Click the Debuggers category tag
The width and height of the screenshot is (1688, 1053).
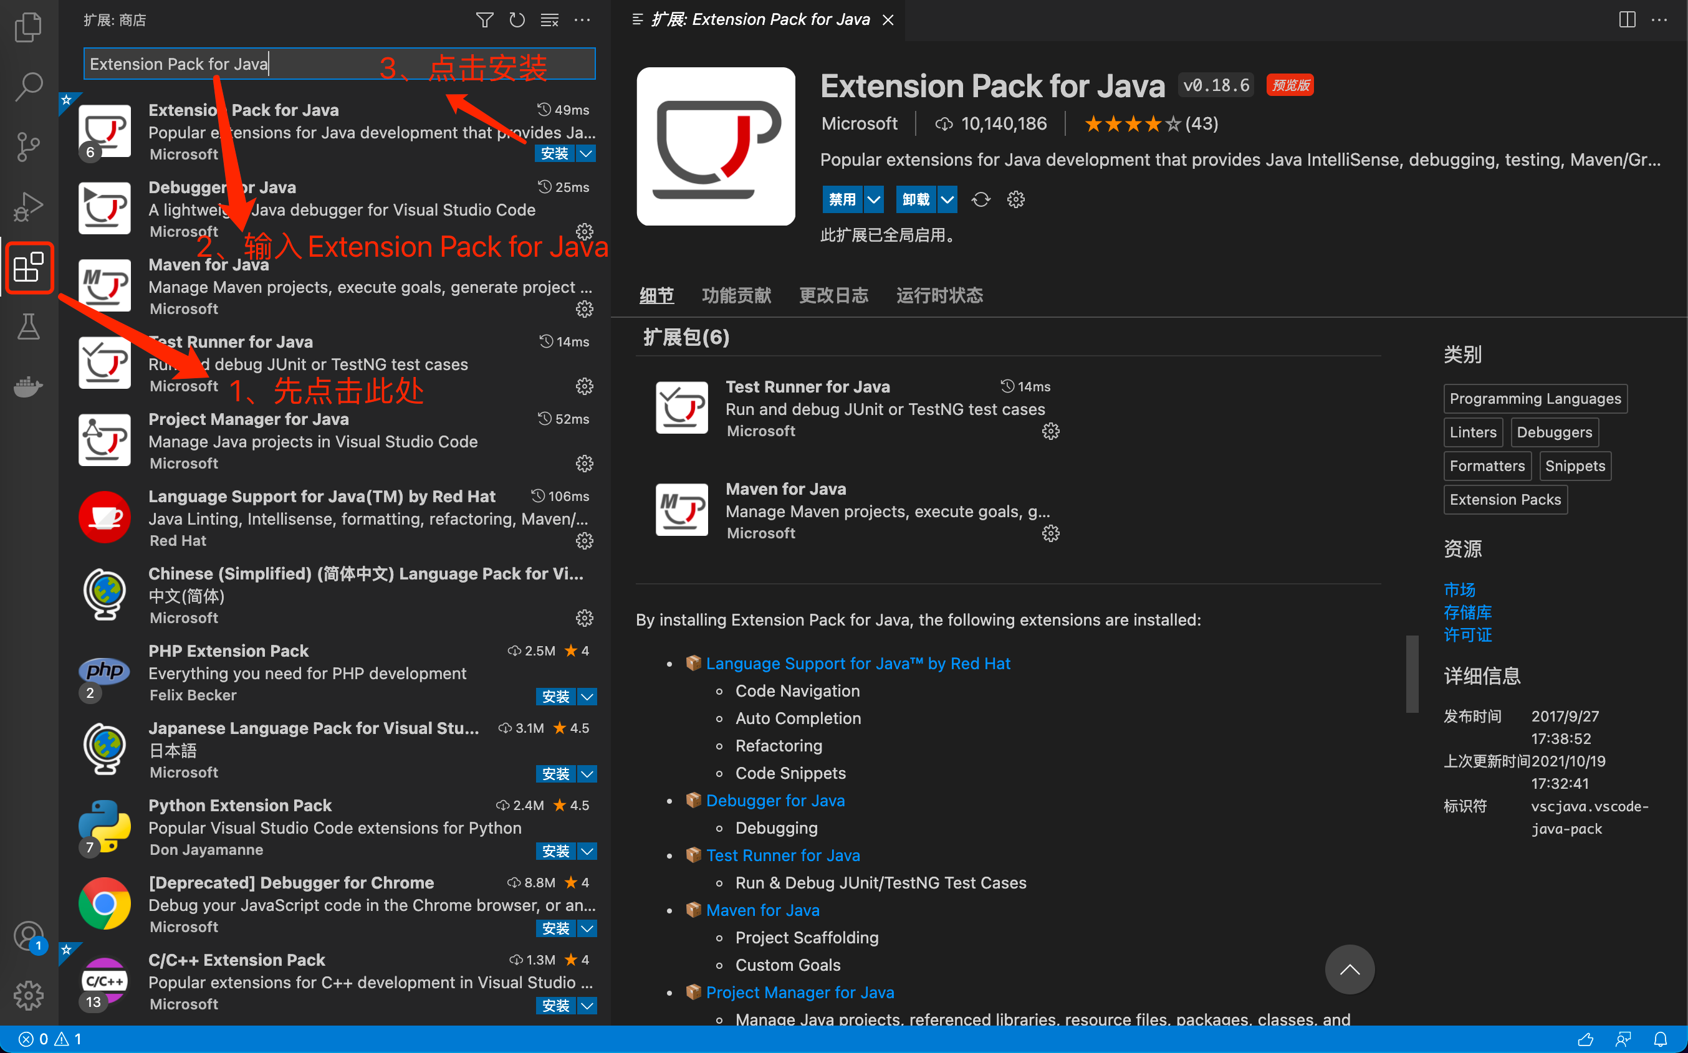[1554, 432]
